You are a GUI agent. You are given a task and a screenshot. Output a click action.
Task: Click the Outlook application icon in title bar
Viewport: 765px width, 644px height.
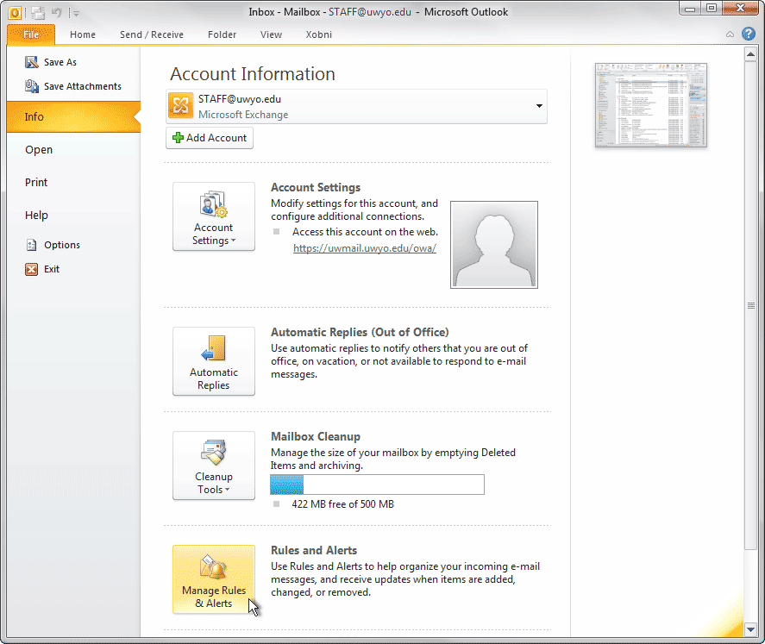pyautogui.click(x=15, y=12)
